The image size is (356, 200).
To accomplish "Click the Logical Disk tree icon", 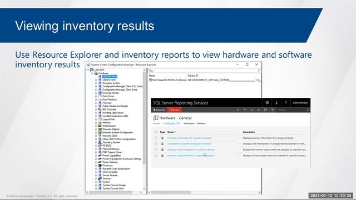I will (100, 119).
